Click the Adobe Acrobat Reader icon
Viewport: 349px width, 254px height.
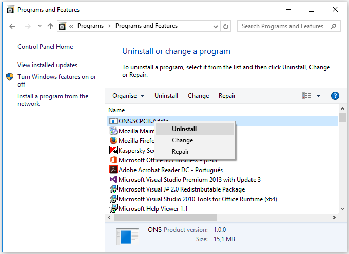[113, 170]
